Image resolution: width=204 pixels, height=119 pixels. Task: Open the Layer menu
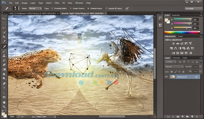pyautogui.click(x=33, y=3)
